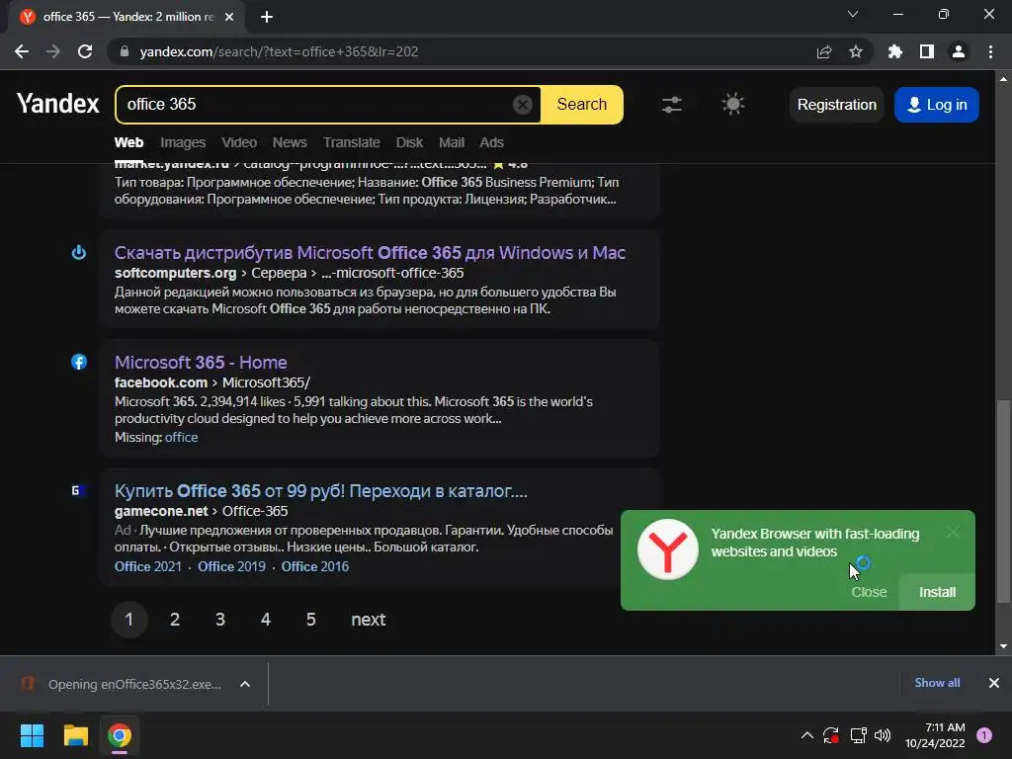The width and height of the screenshot is (1012, 759).
Task: Open the Mail tab
Action: 452,142
